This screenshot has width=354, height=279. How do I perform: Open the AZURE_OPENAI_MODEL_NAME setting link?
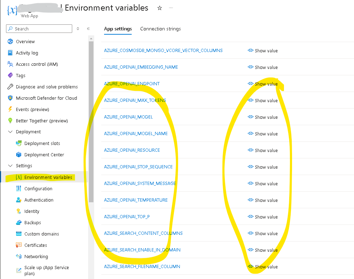136,134
